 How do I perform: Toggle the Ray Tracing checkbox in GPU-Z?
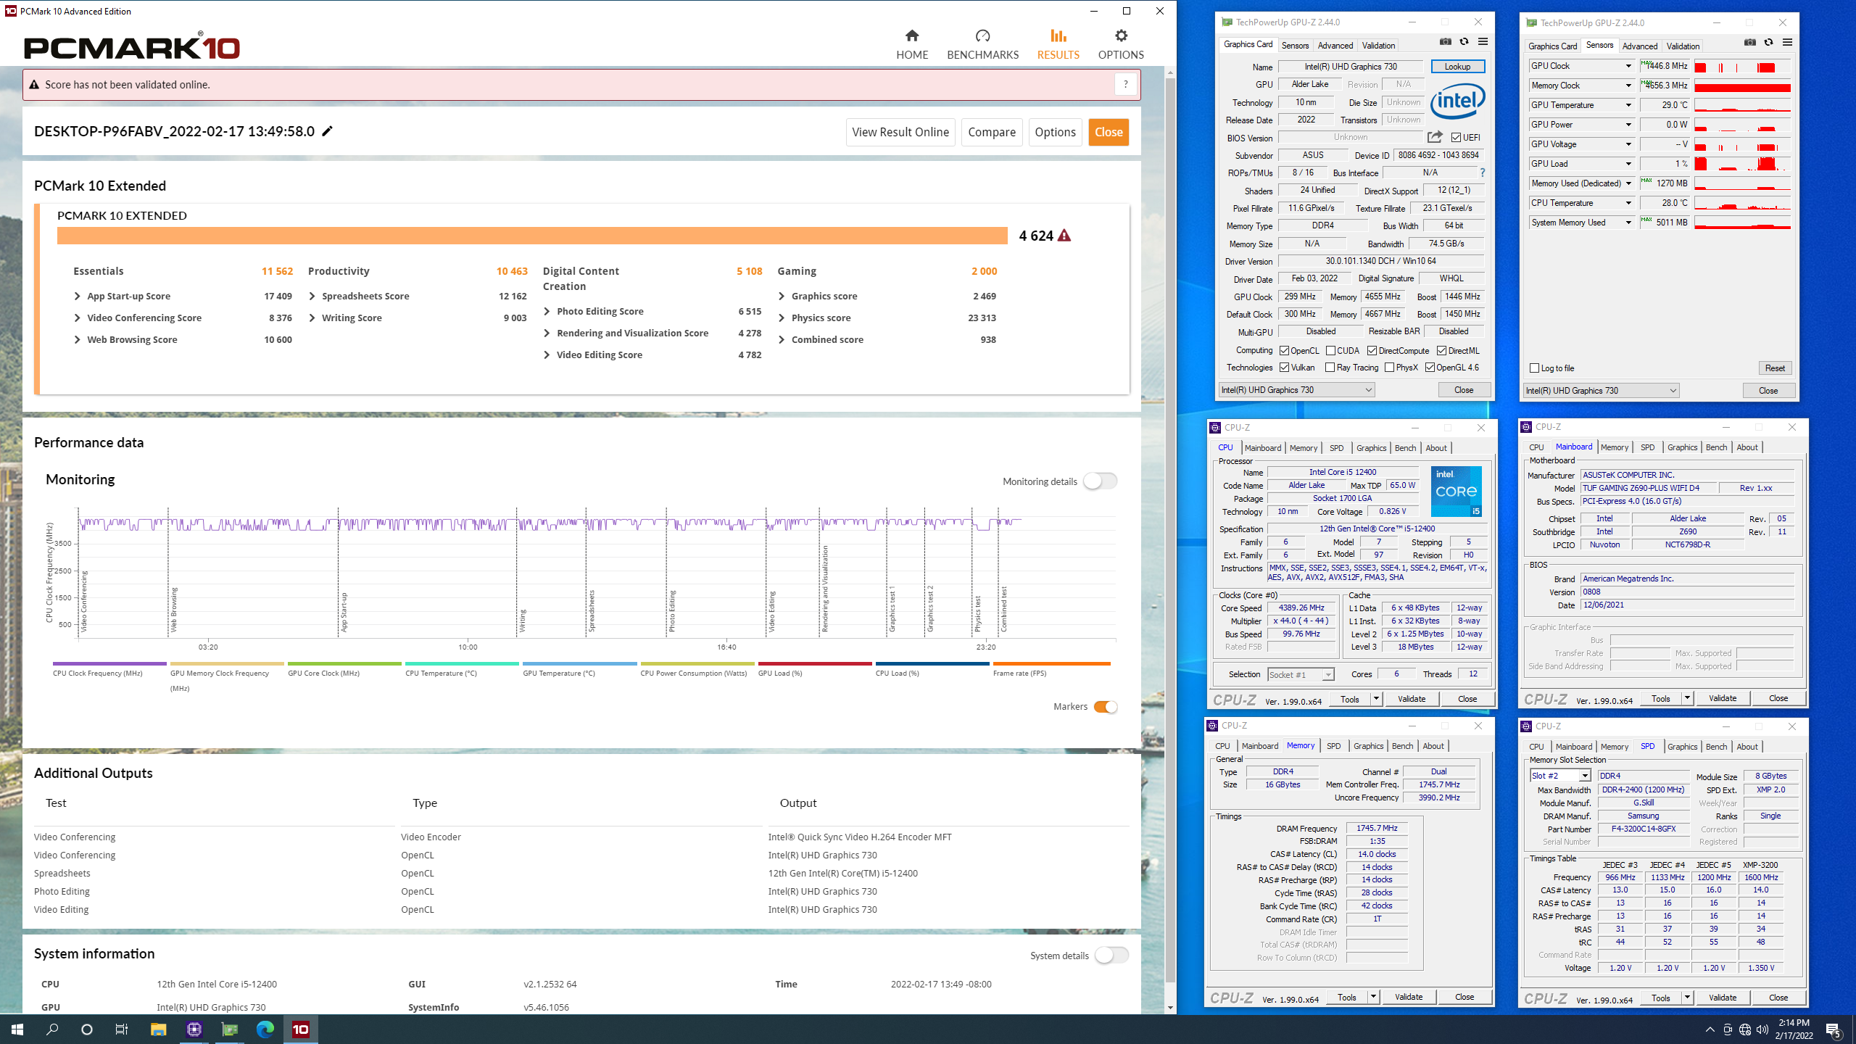[1330, 368]
